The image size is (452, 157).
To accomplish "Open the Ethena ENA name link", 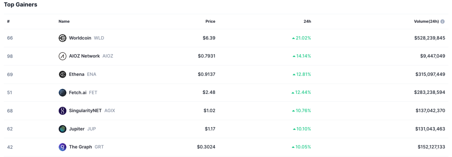I will [77, 74].
